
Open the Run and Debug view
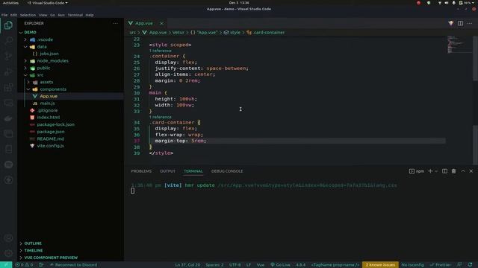(8, 71)
